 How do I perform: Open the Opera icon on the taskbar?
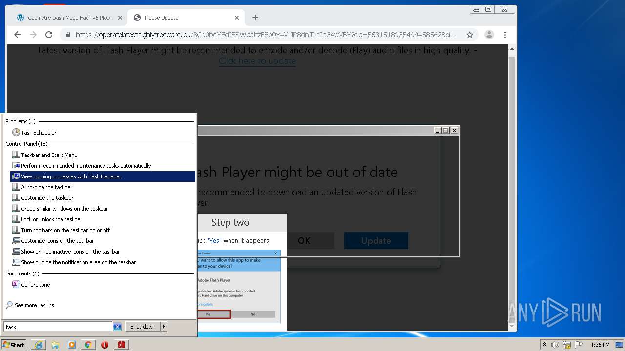point(104,345)
